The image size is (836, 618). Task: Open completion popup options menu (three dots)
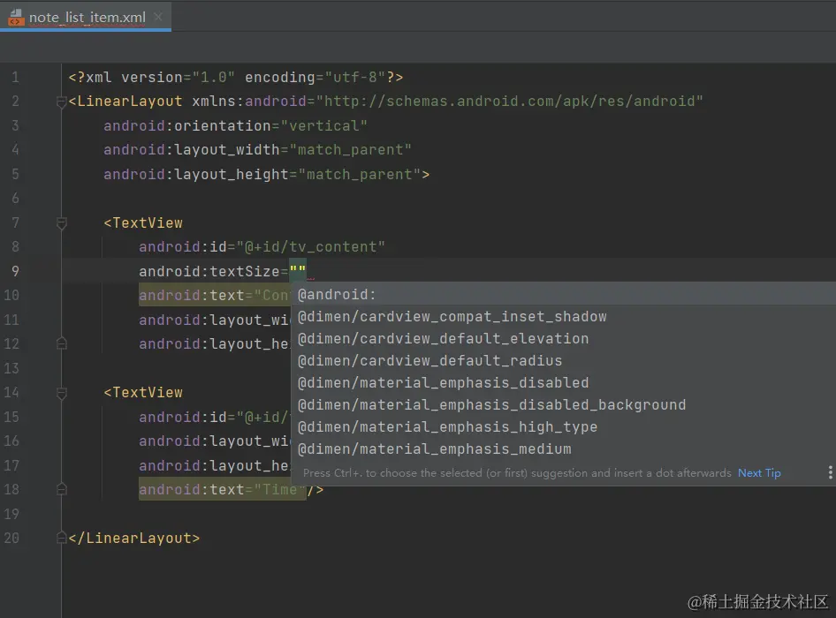tap(830, 472)
